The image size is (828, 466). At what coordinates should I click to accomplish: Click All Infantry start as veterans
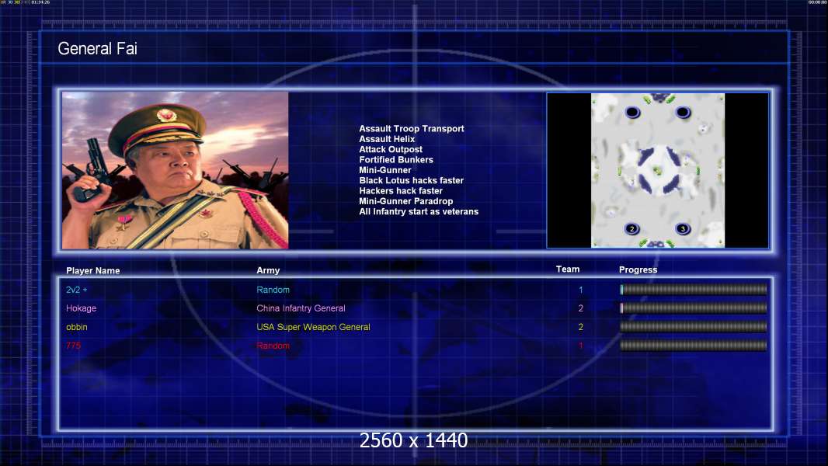(419, 211)
